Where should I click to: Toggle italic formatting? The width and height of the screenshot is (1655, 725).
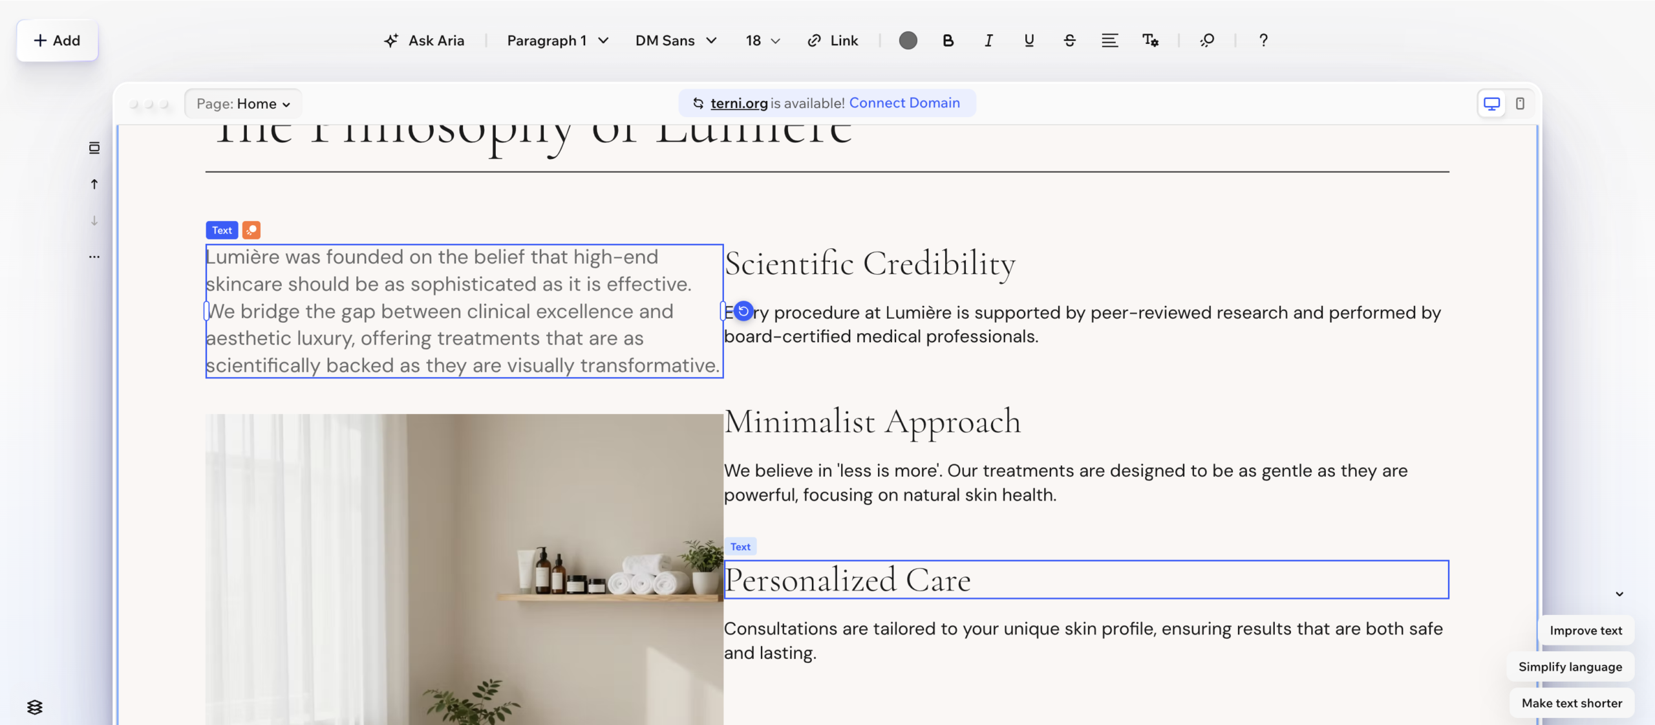(x=988, y=41)
